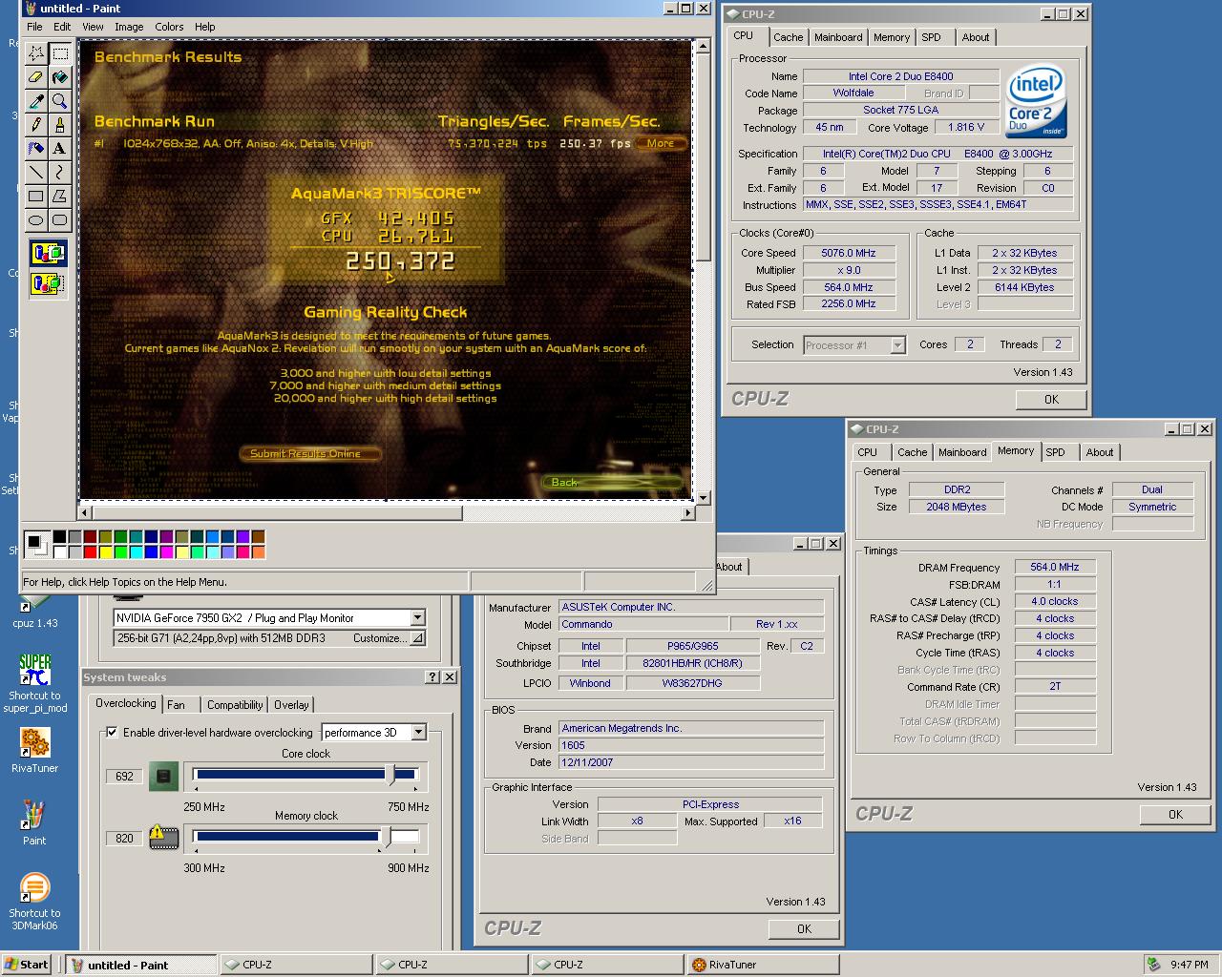
Task: Choose the Fill With Color bucket tool
Action: [59, 77]
